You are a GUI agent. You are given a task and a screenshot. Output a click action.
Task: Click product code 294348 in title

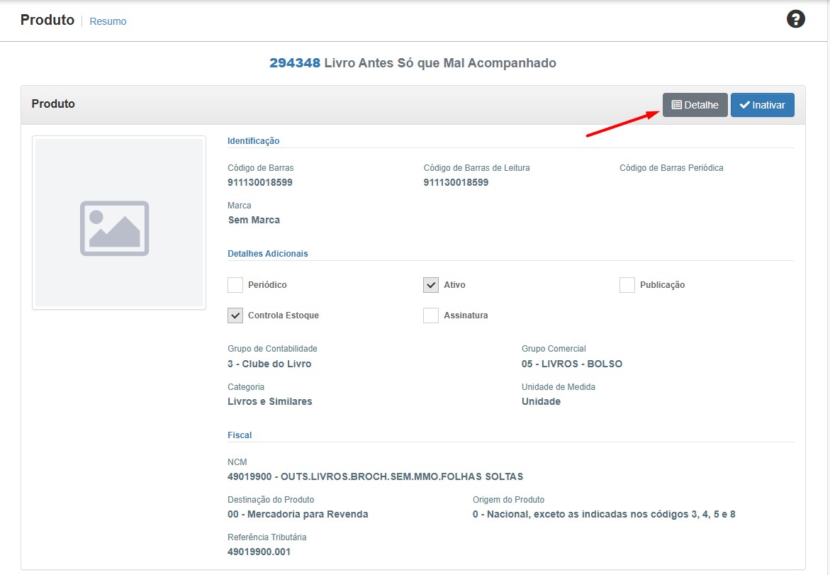295,63
